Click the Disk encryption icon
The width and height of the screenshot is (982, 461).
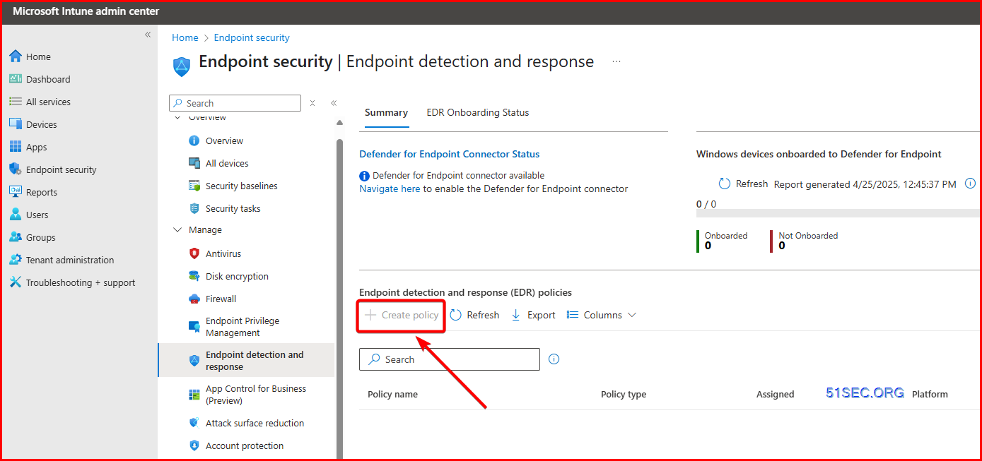194,276
